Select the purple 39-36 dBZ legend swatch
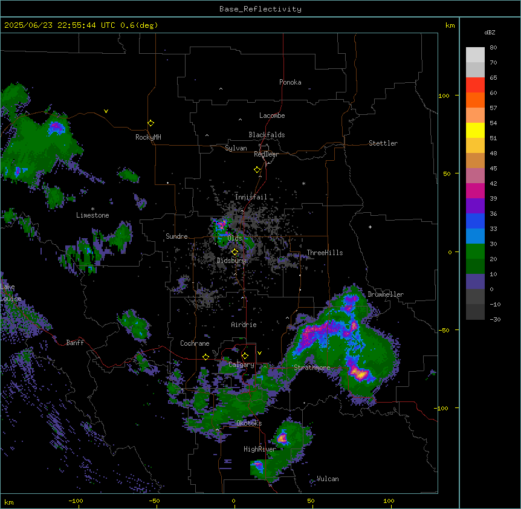Screen dimensions: 521x509 475,206
